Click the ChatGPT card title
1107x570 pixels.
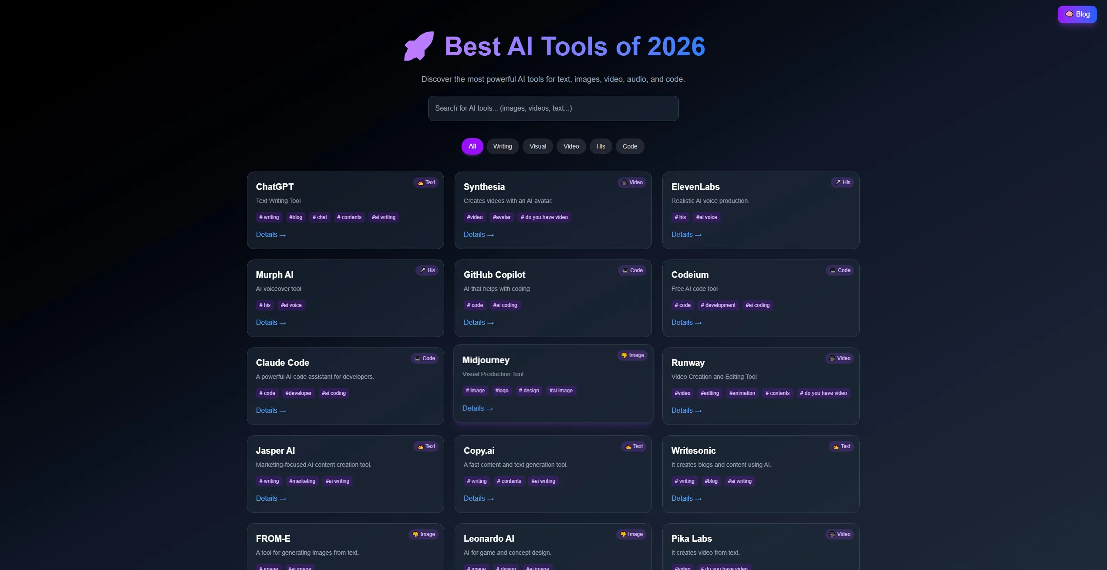click(x=275, y=187)
